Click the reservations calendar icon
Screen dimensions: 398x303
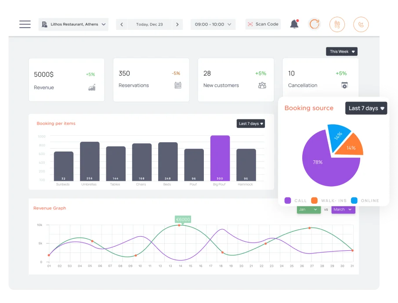coord(178,85)
